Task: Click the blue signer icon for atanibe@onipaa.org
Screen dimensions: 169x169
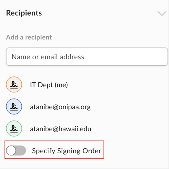Action: (14, 106)
